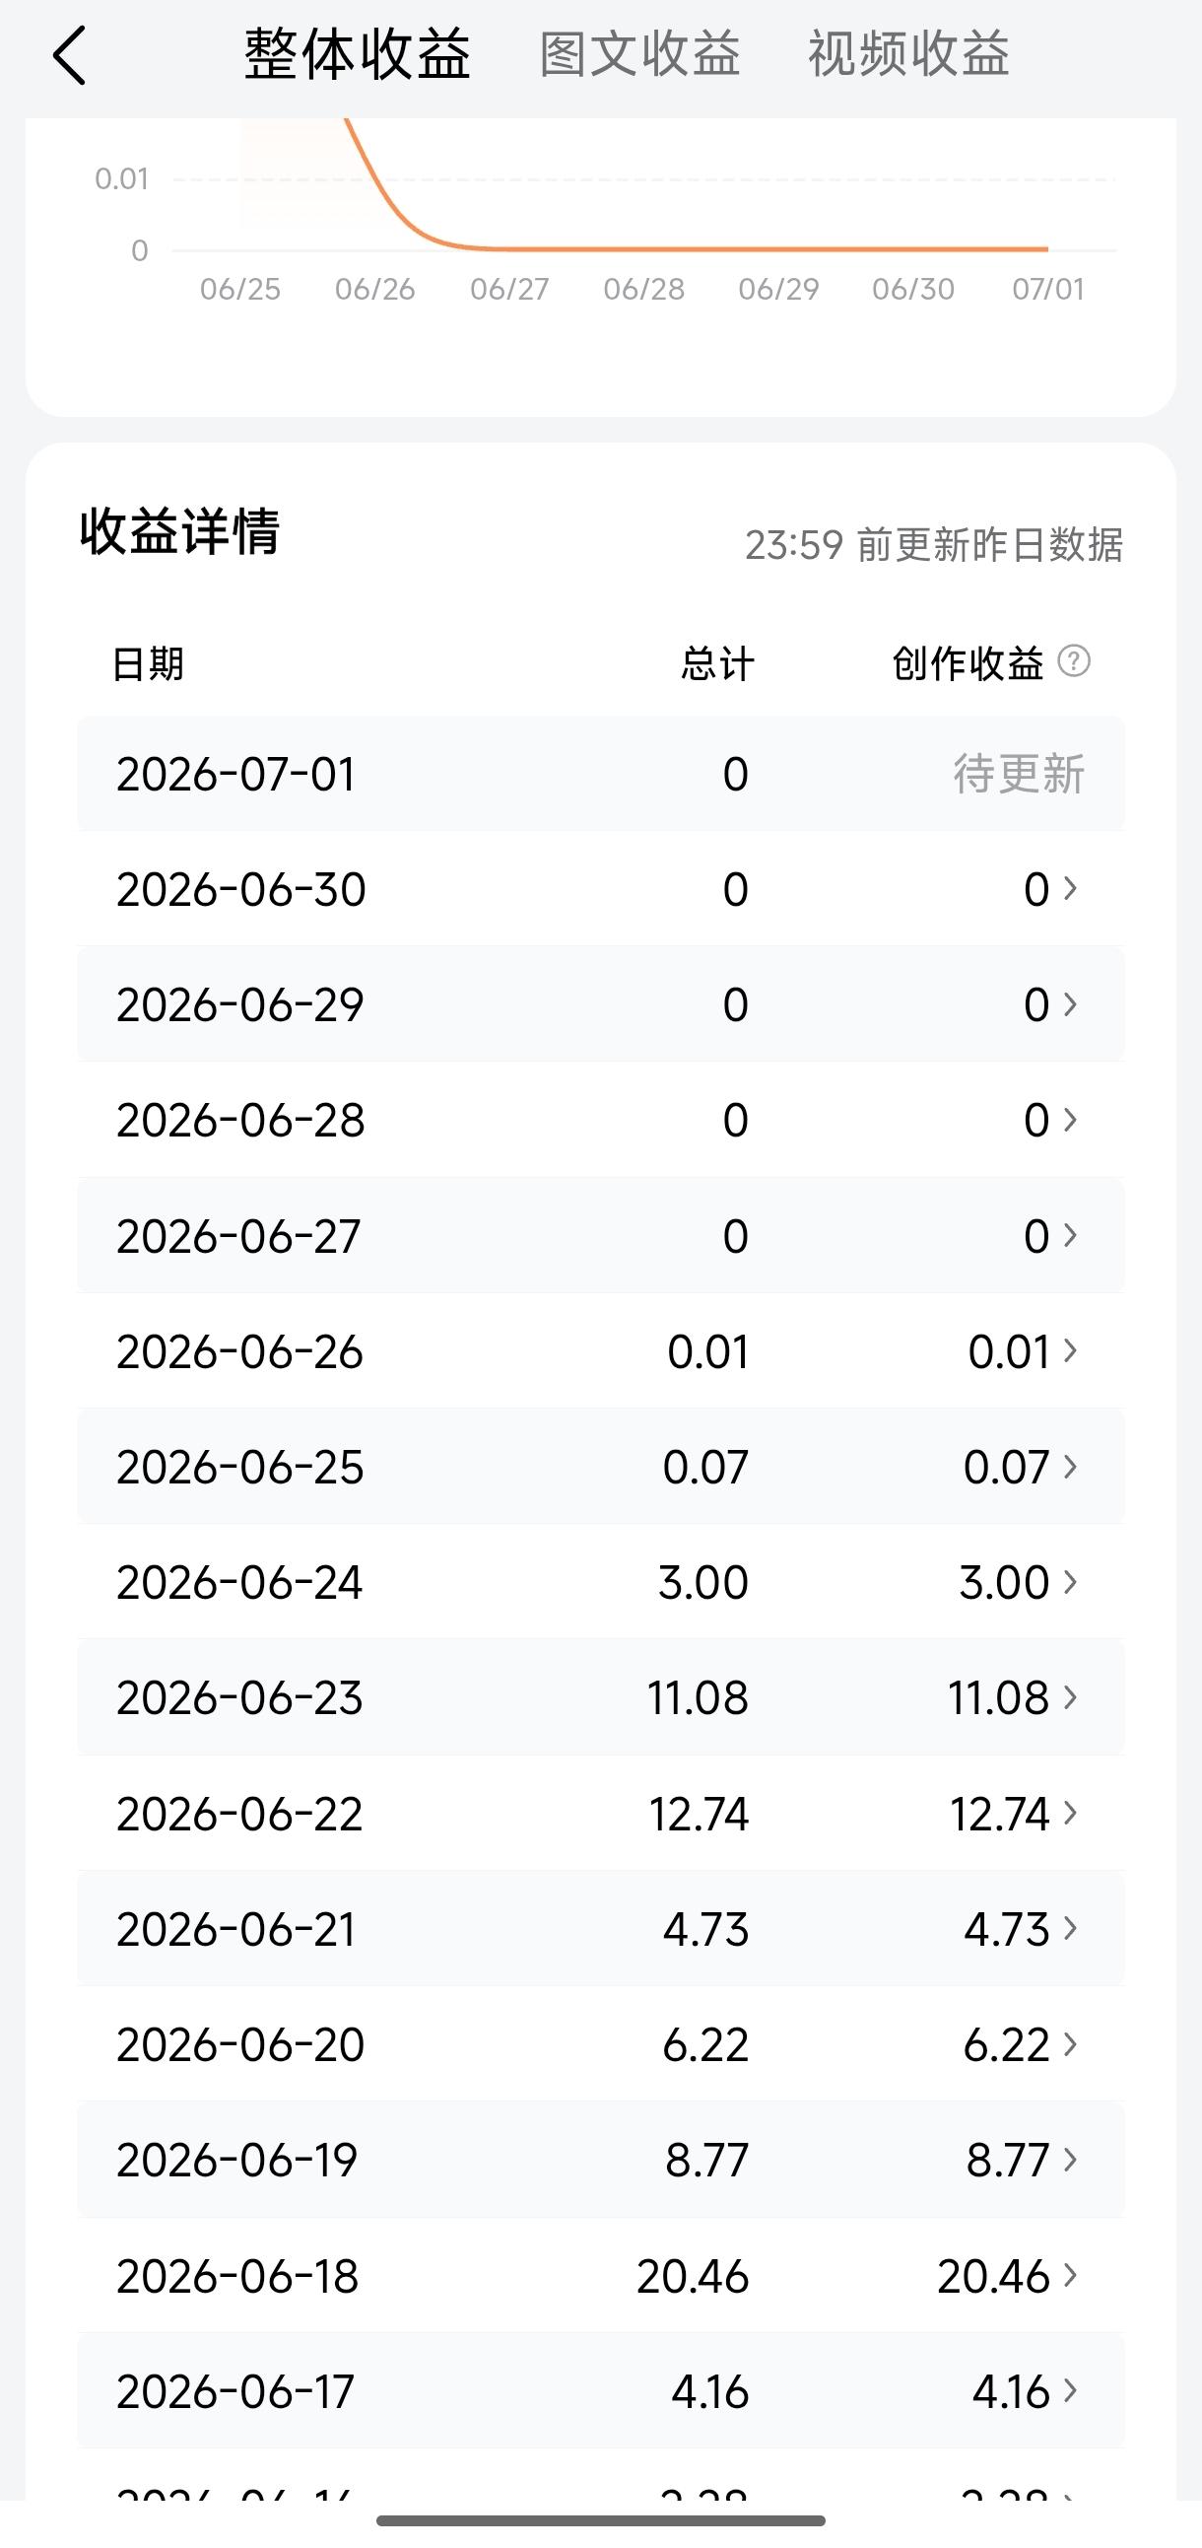
Task: Select the 2026-07-01 pending row
Action: 601,774
